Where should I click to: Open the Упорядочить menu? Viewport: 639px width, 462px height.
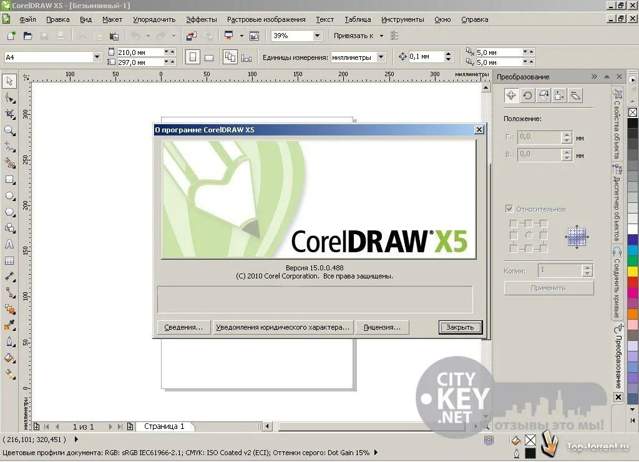point(154,19)
